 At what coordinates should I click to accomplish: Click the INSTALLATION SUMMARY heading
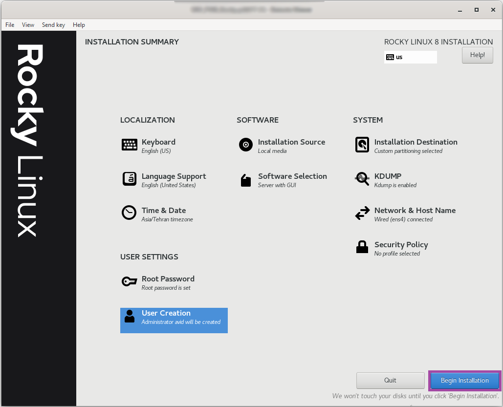tap(132, 42)
